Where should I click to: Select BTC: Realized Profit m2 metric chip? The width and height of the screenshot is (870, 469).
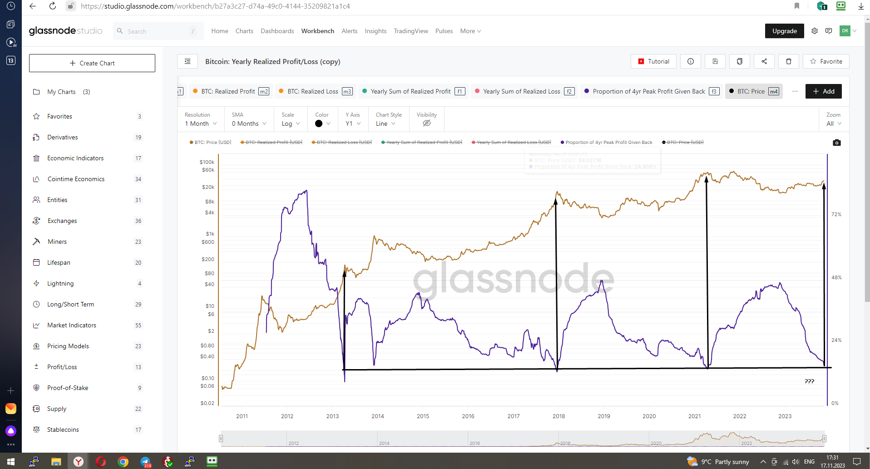[x=231, y=91]
